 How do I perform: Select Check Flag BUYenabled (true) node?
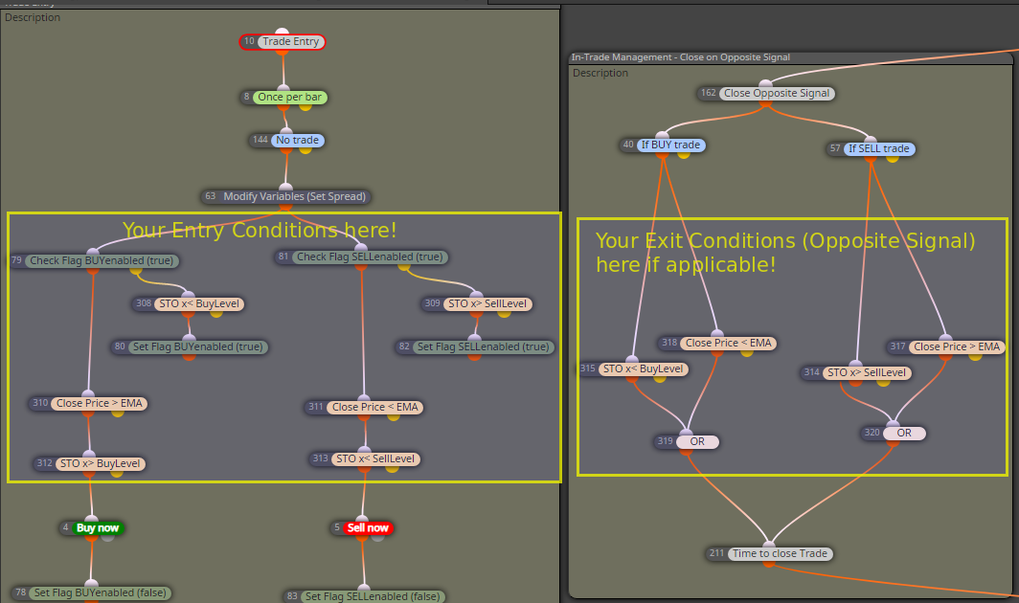95,260
